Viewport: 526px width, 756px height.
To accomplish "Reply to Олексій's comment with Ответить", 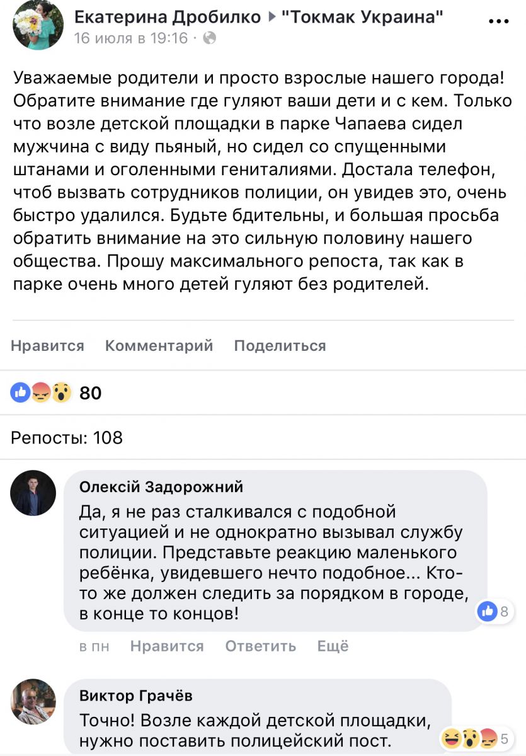I will [x=260, y=646].
